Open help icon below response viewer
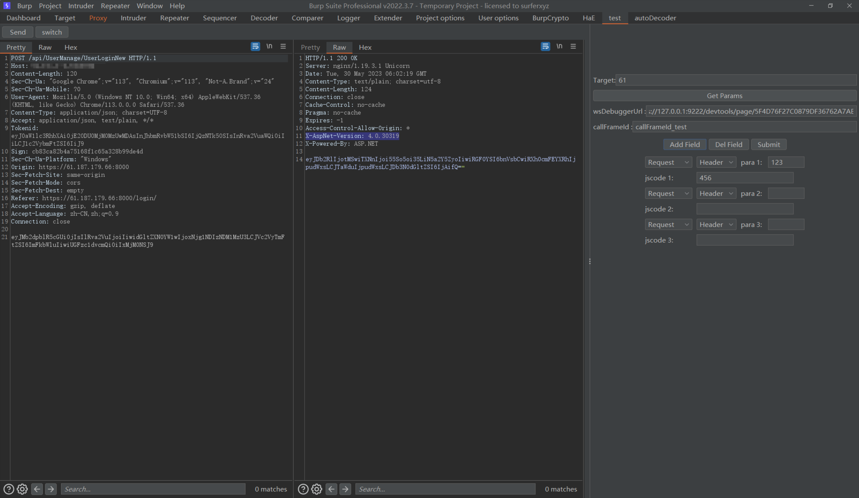The height and width of the screenshot is (498, 859). [303, 489]
